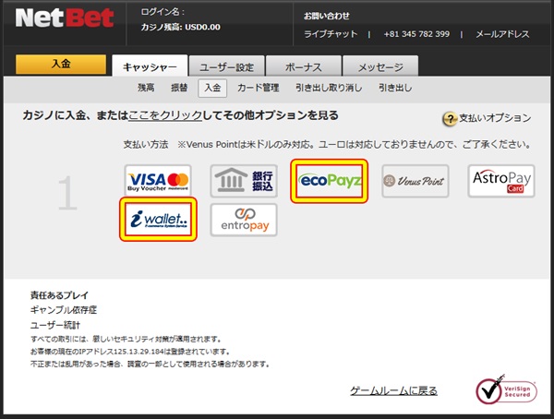Viewport: 554px width, 419px height.
Task: Open the 支払いオプション help link
Action: (495, 118)
